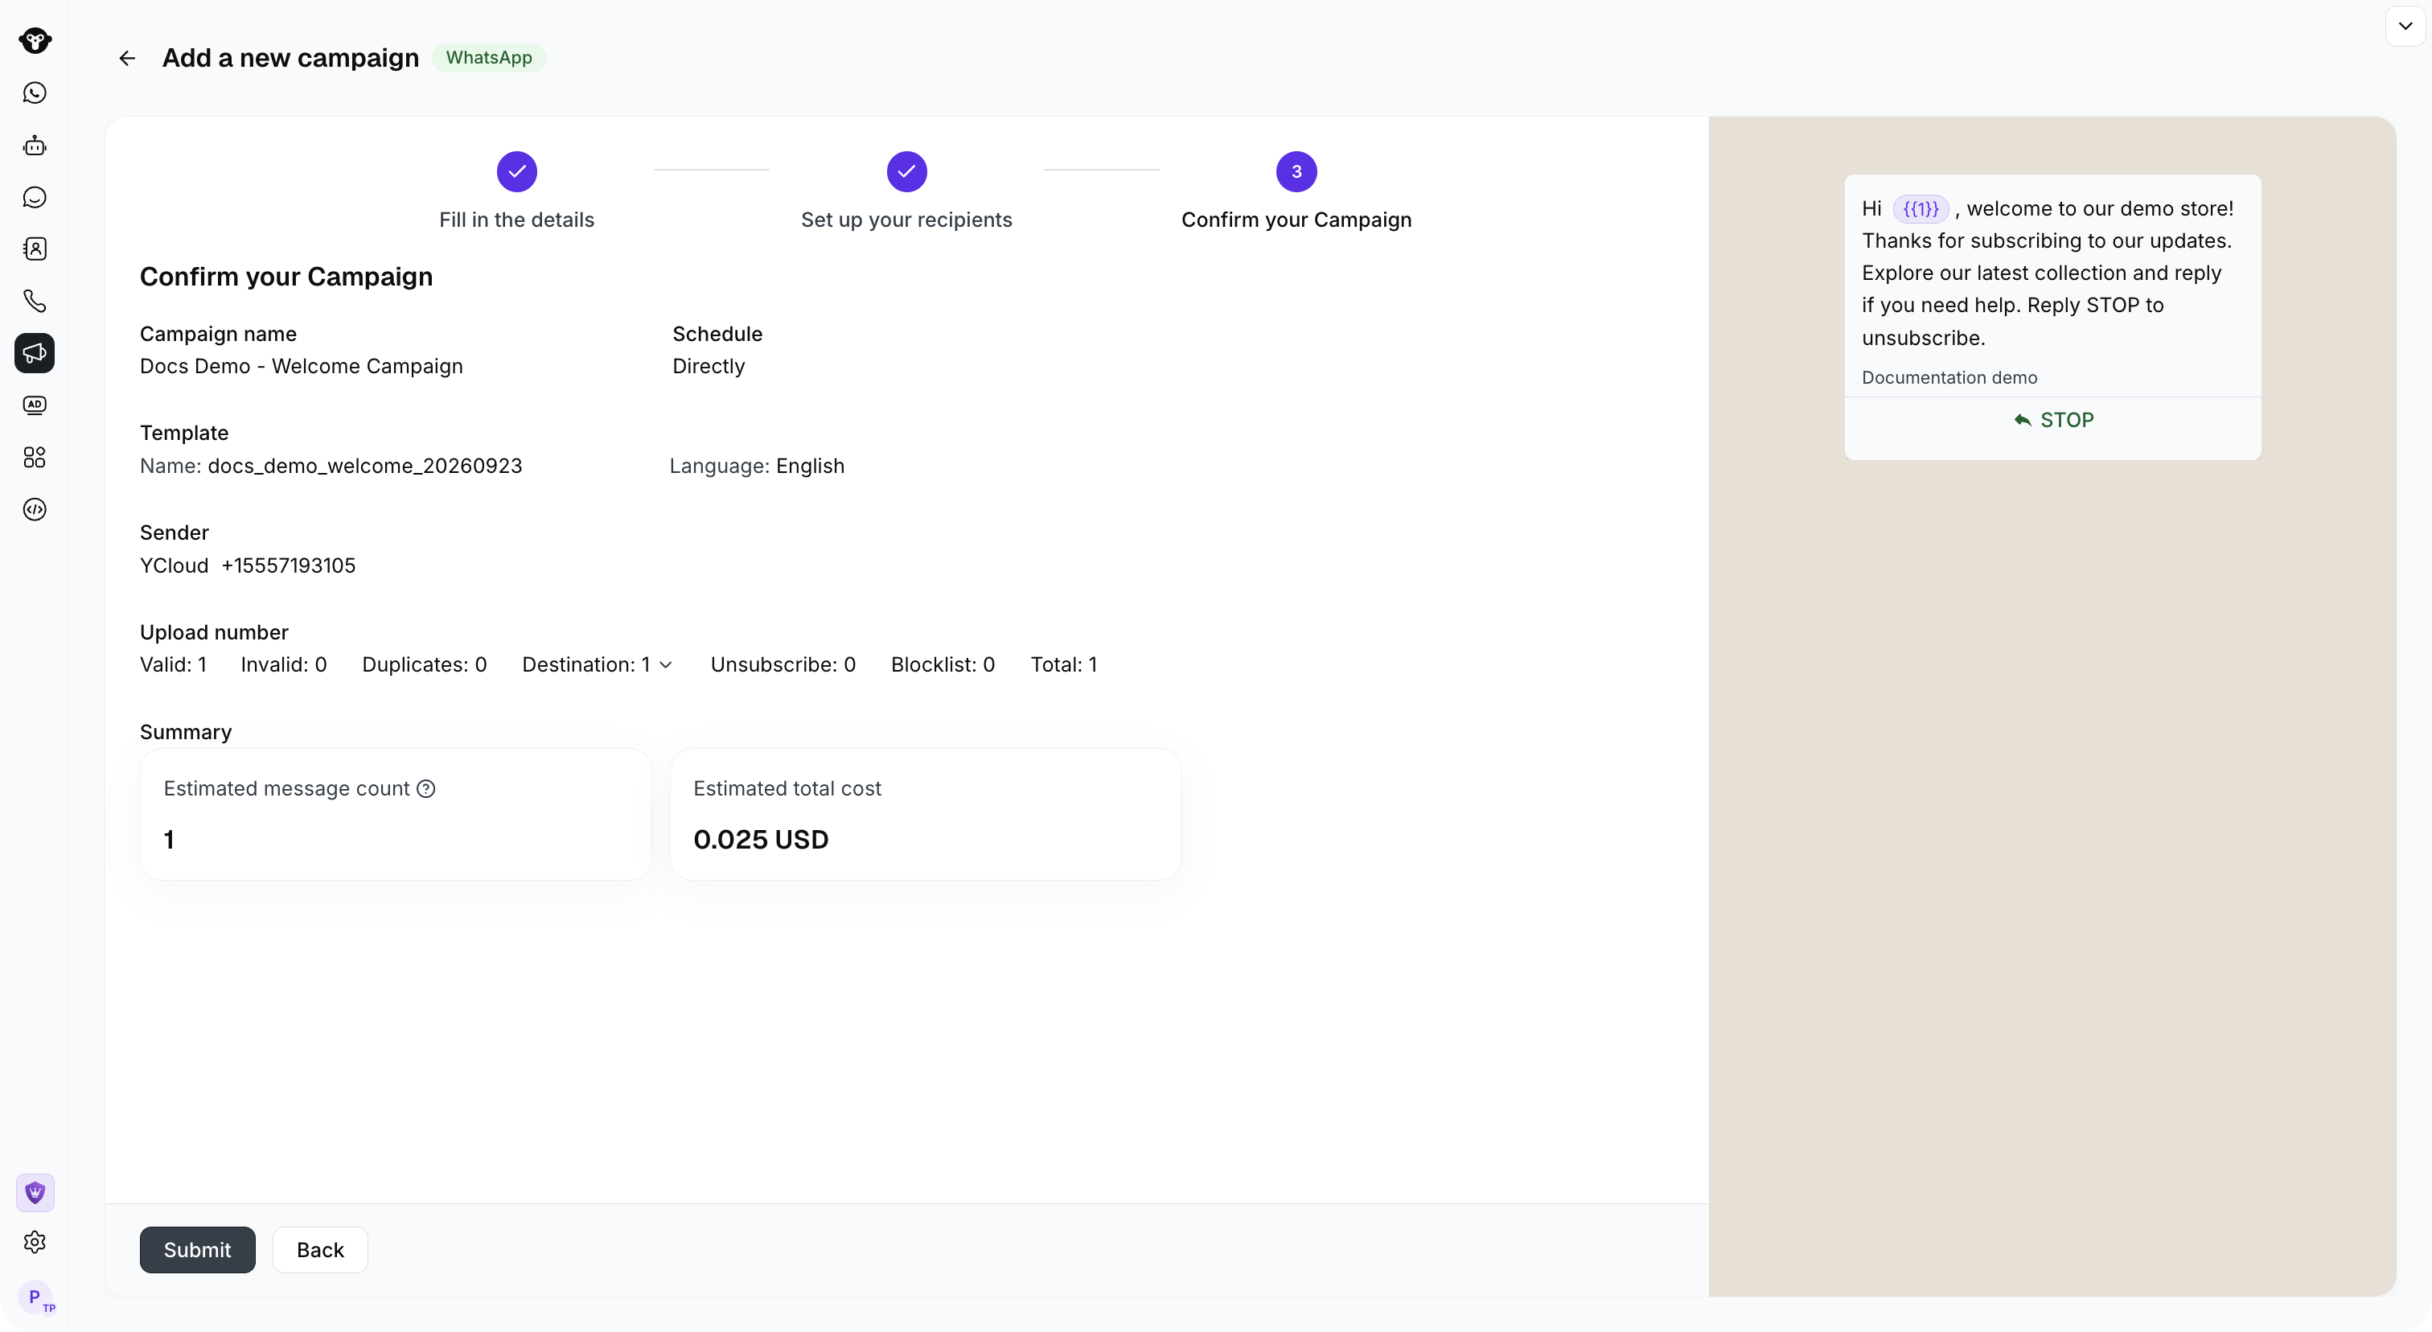Click the Documentation demo footer text
The height and width of the screenshot is (1332, 2432).
[1949, 377]
